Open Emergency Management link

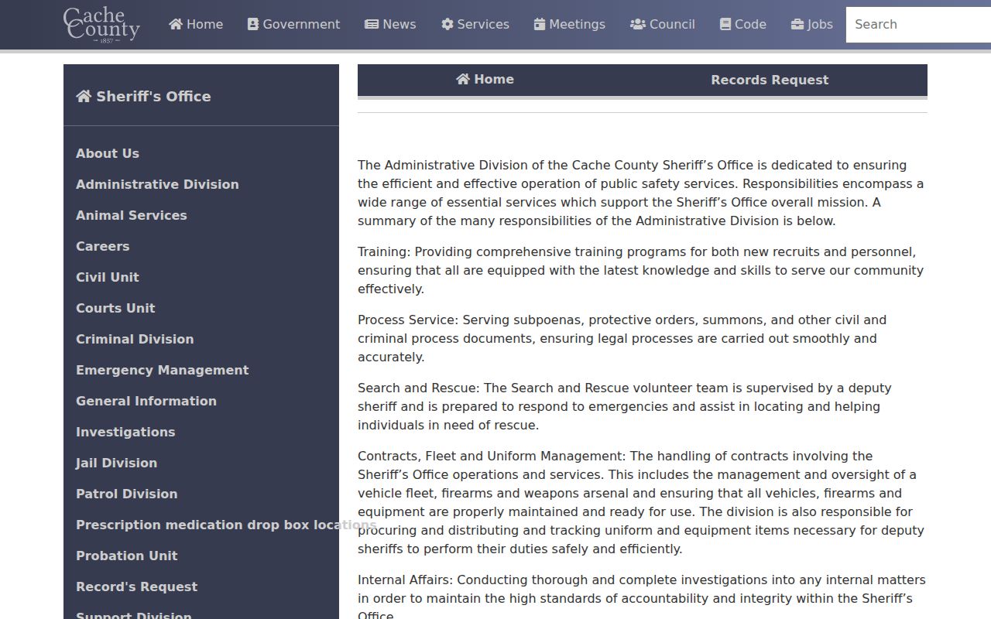coord(163,370)
